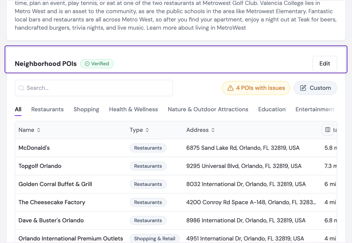
Task: Open Nature & Outdoor Attractions tab
Action: coord(208,109)
